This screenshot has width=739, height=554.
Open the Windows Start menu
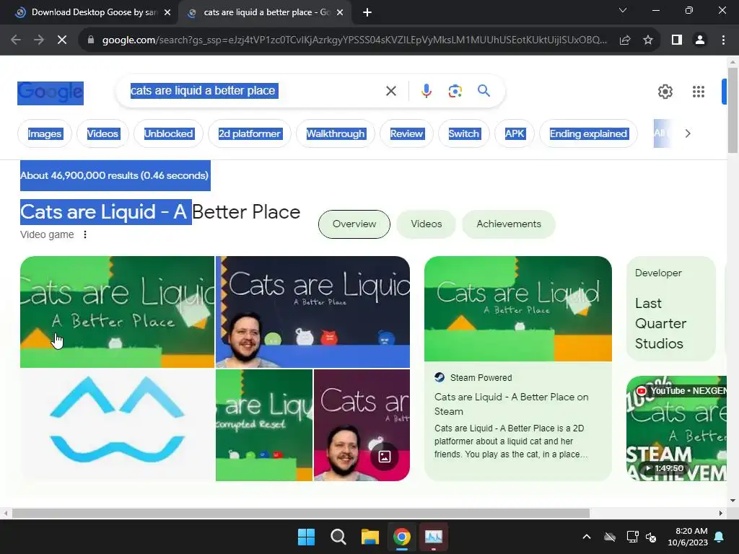pyautogui.click(x=306, y=537)
